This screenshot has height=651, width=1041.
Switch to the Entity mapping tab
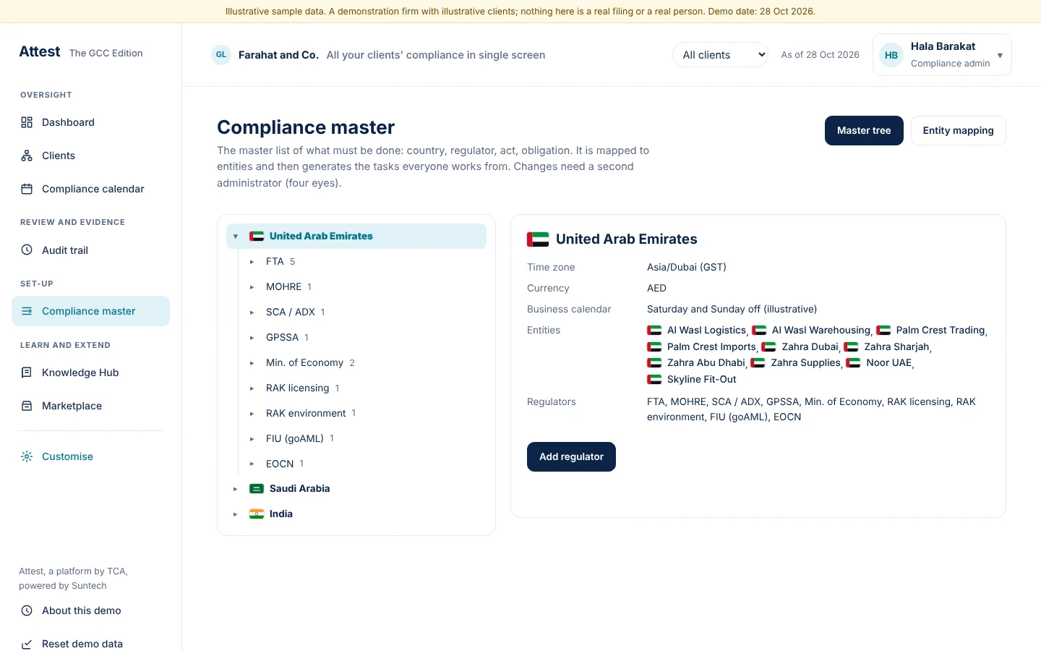(x=958, y=131)
